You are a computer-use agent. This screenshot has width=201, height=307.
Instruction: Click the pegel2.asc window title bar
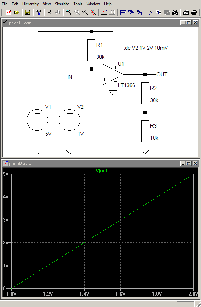coord(100,23)
